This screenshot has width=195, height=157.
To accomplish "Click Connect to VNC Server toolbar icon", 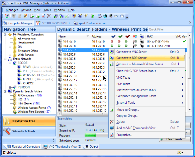I will point(56,16).
